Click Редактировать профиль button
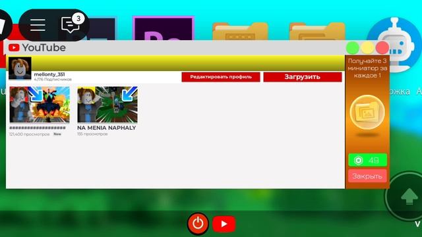The width and height of the screenshot is (422, 237). 221,77
